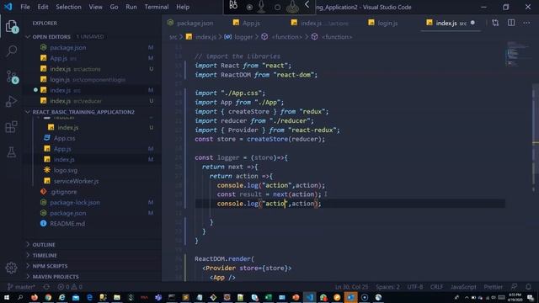539x303 pixels.
Task: Open the Go menu
Action: tap(115, 7)
